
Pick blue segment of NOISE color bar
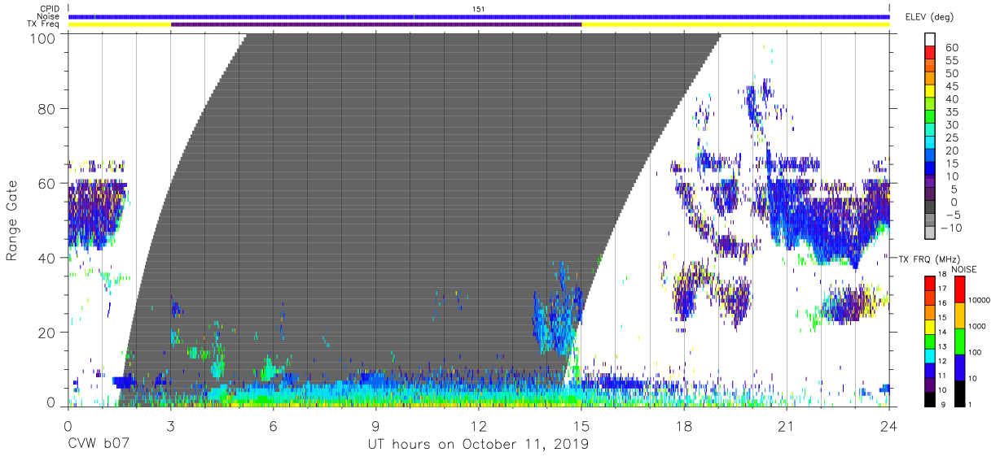pos(958,367)
